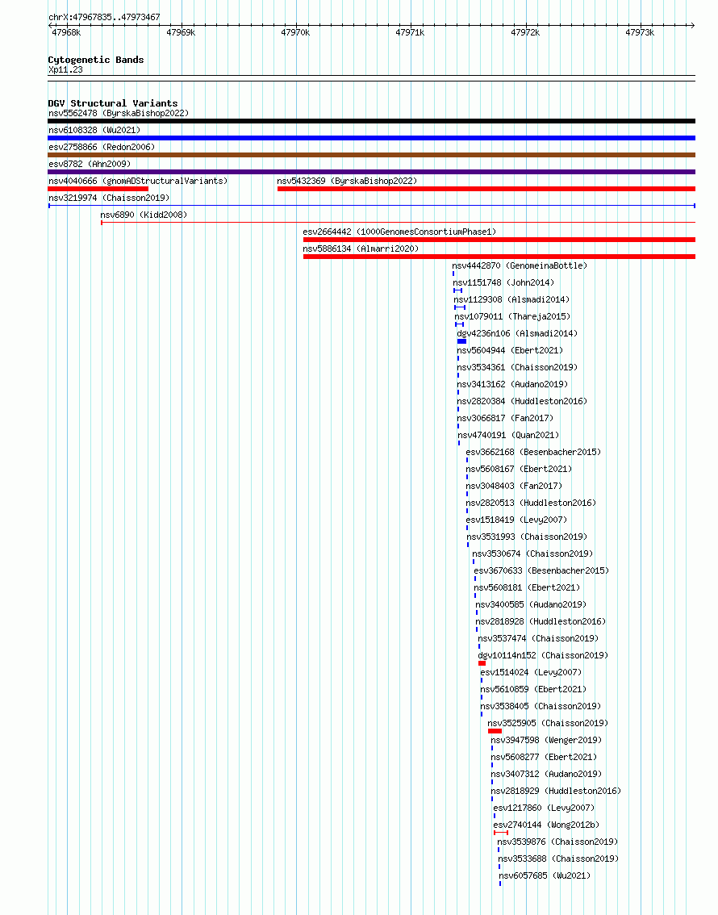The image size is (718, 915).
Task: Click nsv2820384 (Huddleston2016) label
Action: pyautogui.click(x=522, y=401)
